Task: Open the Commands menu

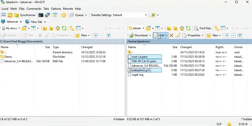Action: tap(34, 9)
